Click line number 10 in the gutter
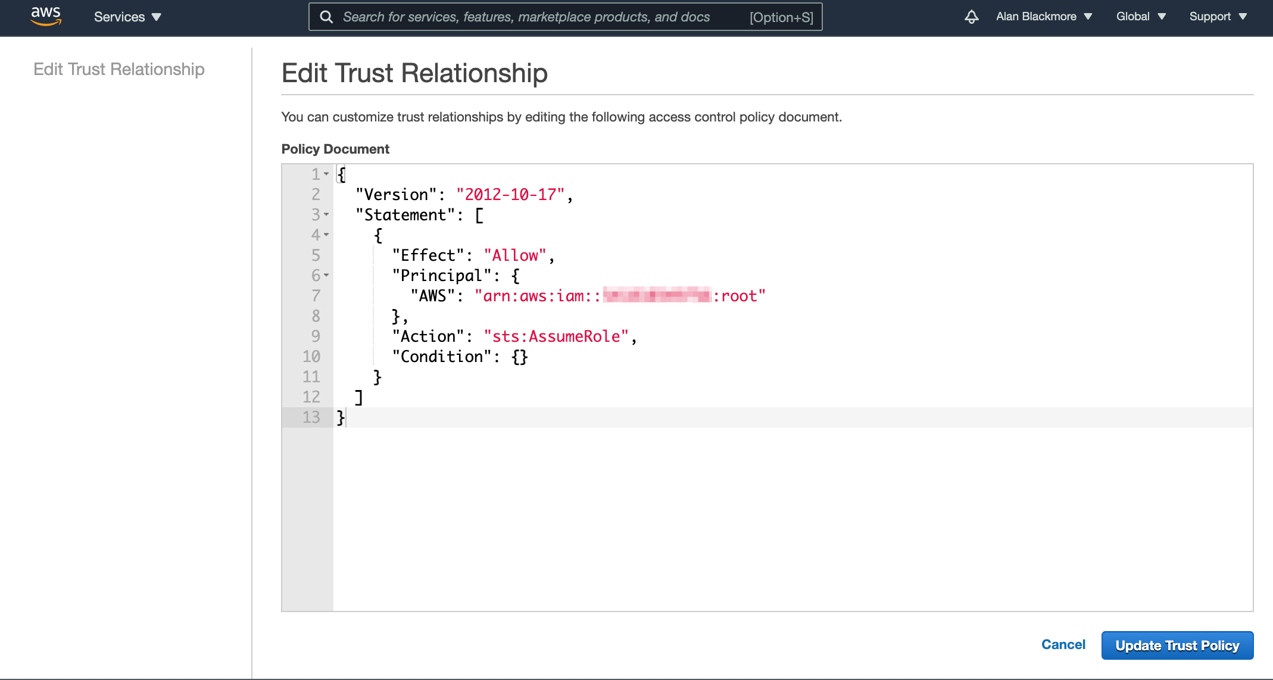 coord(311,357)
